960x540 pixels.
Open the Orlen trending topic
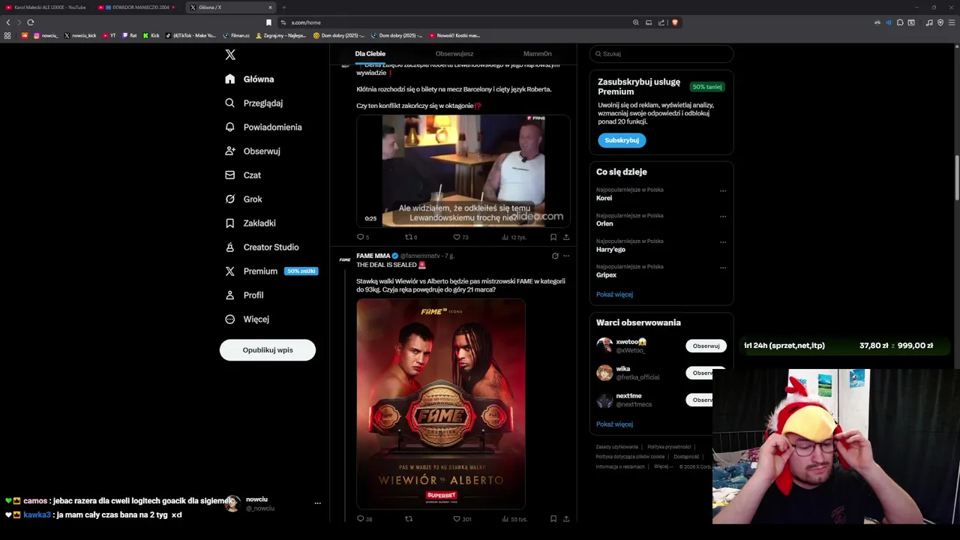coord(604,223)
